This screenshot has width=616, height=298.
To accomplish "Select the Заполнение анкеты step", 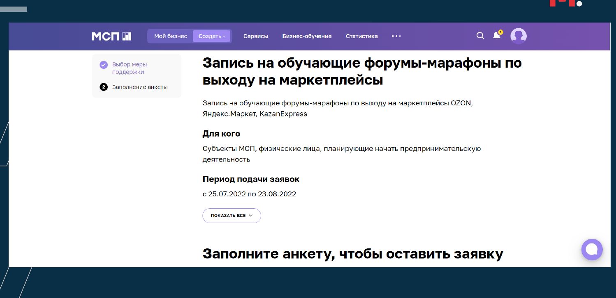I will click(x=139, y=87).
